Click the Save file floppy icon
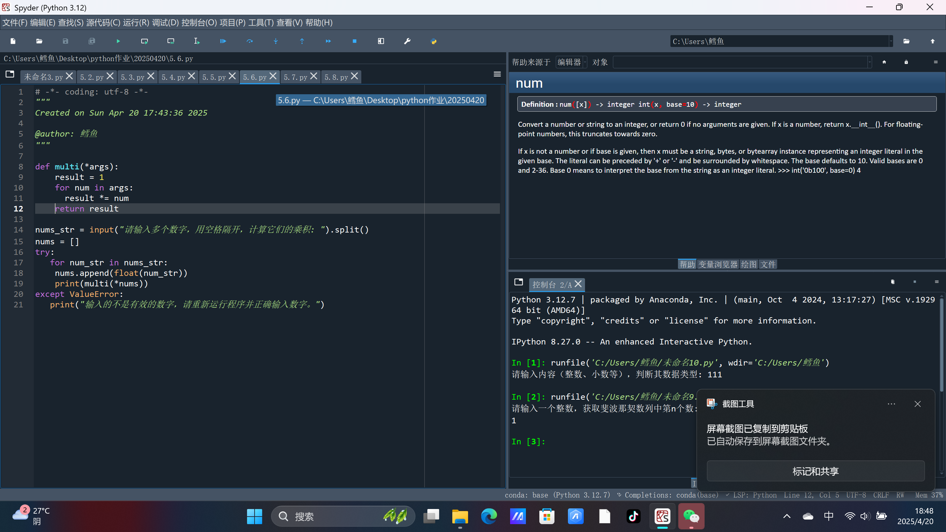Image resolution: width=946 pixels, height=532 pixels. [65, 41]
